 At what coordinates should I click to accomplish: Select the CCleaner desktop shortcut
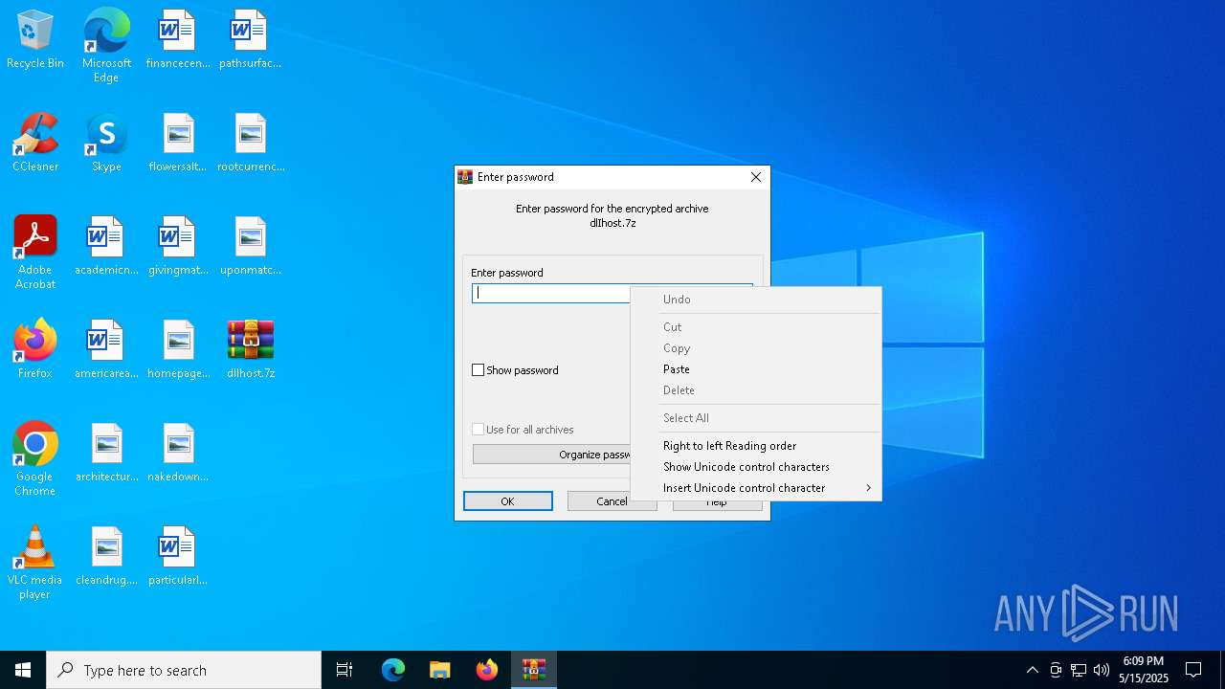35,144
